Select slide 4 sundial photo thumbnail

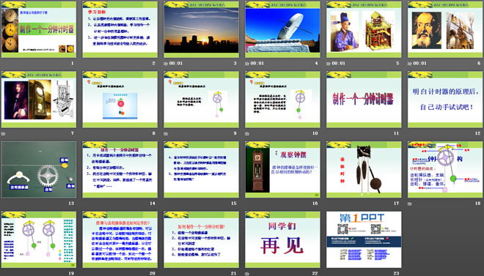coord(282,29)
